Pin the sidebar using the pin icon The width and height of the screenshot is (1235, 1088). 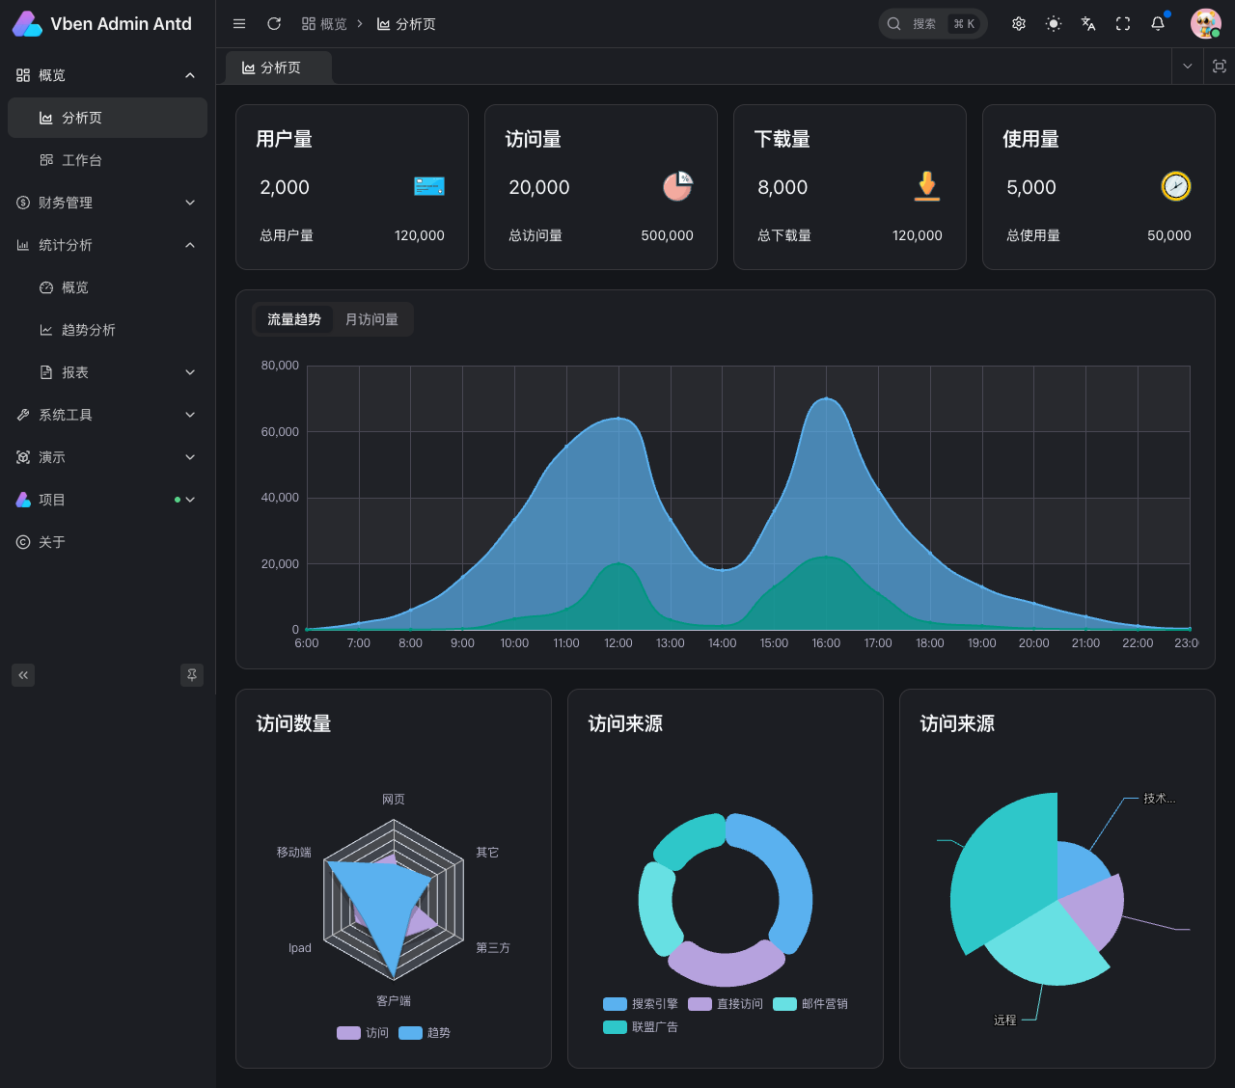click(x=192, y=675)
